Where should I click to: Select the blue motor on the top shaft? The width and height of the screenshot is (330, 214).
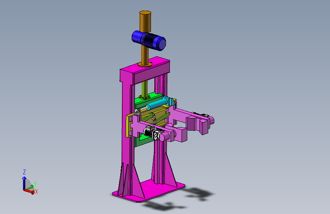pyautogui.click(x=149, y=40)
